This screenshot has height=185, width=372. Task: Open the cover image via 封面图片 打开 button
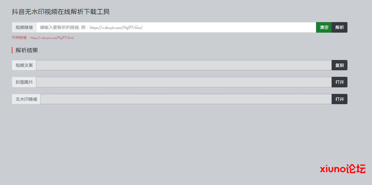click(339, 82)
